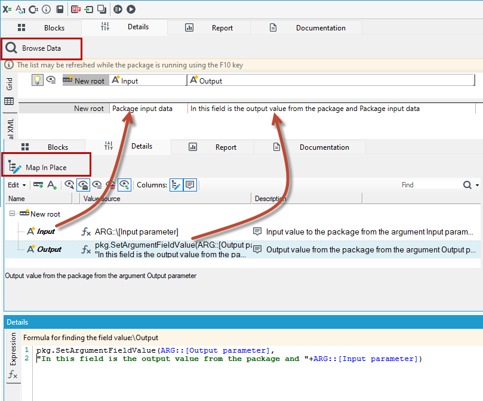Open the Documentation tab above Map In Place
483x401 pixels.
point(310,147)
